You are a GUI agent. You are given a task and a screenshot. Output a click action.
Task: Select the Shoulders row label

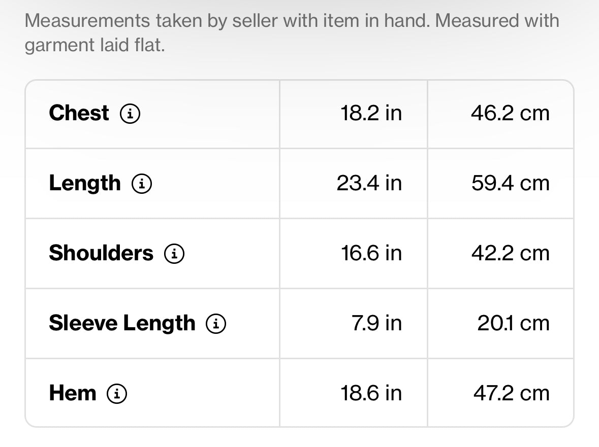tap(101, 253)
